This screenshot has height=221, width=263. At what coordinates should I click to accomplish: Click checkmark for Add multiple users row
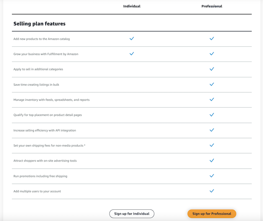212,191
